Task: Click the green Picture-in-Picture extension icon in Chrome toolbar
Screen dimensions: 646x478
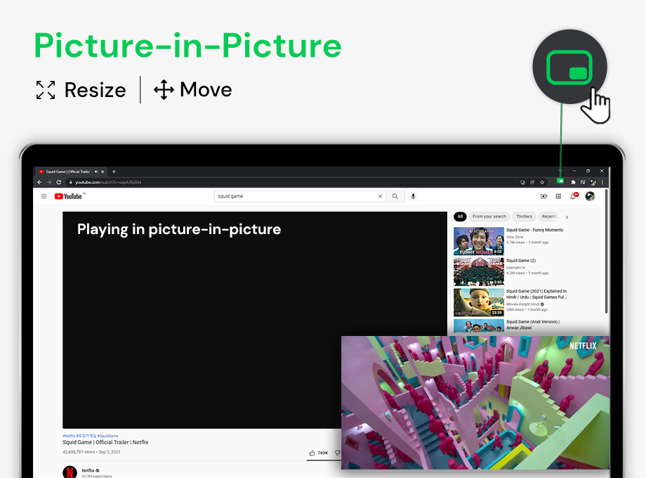Action: tap(561, 181)
